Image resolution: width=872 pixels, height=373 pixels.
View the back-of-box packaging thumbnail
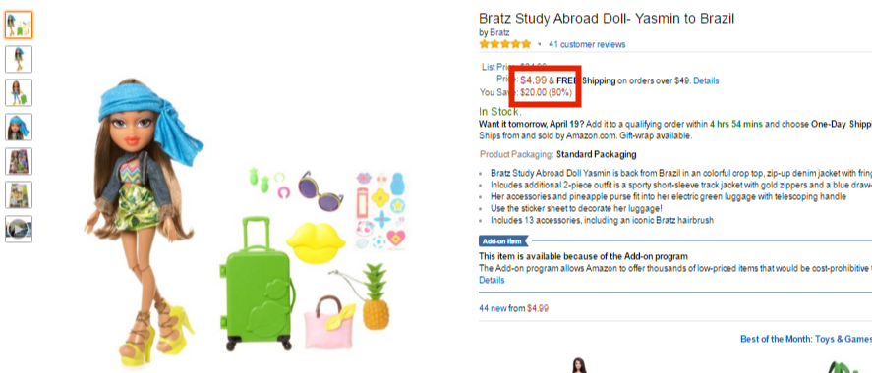coord(19,194)
